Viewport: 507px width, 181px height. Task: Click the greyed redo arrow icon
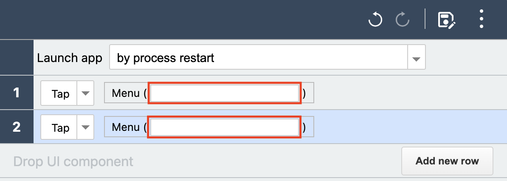(x=403, y=20)
